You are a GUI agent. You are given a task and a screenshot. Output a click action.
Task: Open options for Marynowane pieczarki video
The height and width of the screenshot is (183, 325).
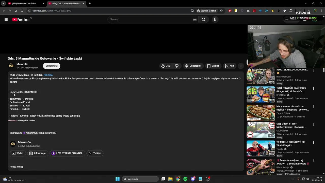[313, 107]
